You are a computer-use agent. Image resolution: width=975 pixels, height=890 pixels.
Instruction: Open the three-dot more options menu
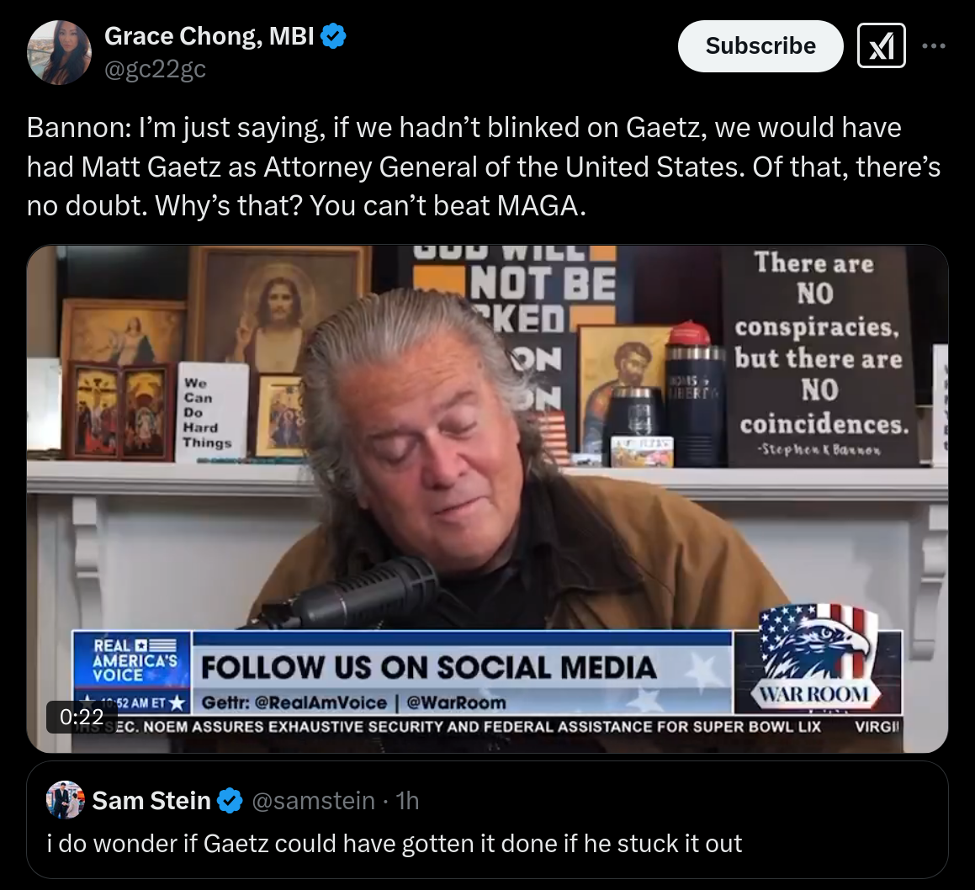click(x=934, y=45)
